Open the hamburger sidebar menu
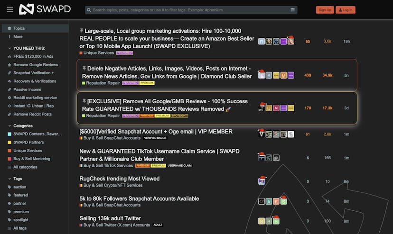This screenshot has width=393, height=234. pos(10,9)
